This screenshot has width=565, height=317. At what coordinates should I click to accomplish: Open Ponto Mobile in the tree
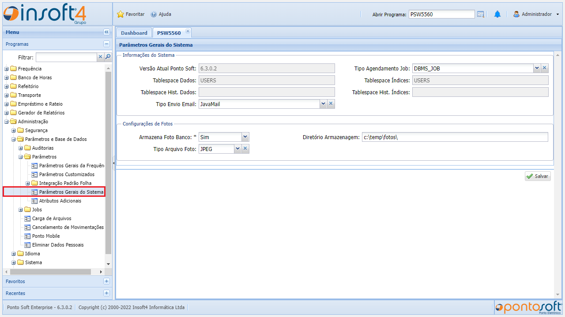(45, 236)
